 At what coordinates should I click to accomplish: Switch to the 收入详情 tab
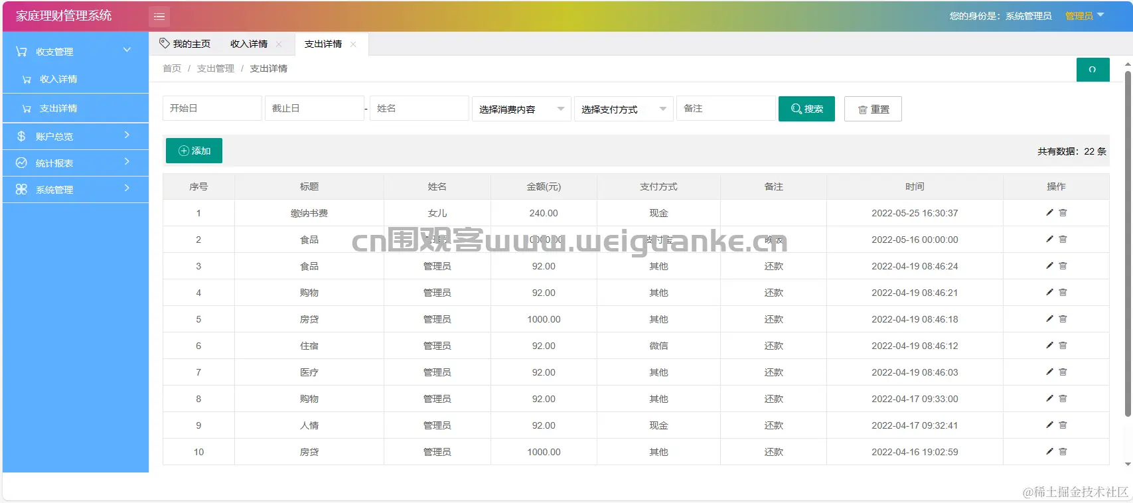click(x=249, y=44)
